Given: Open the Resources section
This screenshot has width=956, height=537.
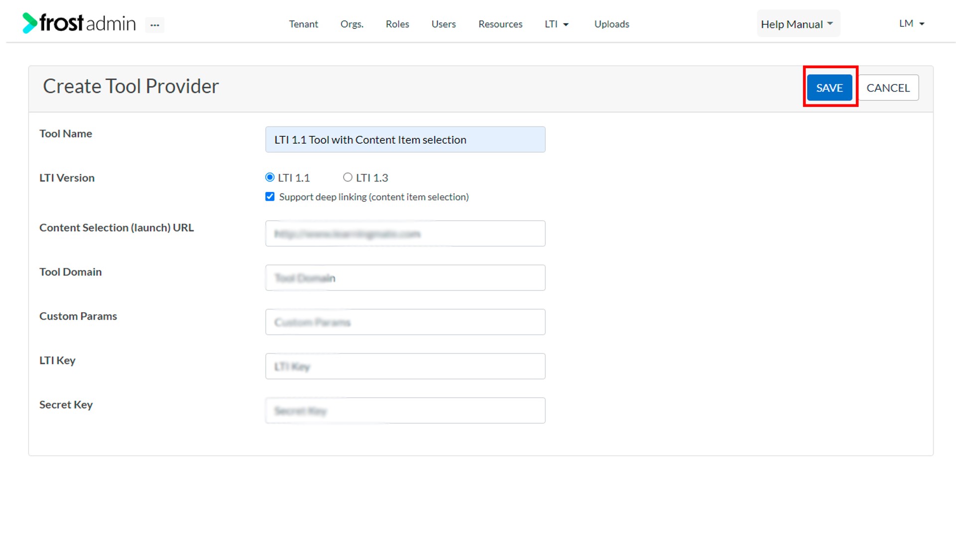Looking at the screenshot, I should [x=500, y=24].
